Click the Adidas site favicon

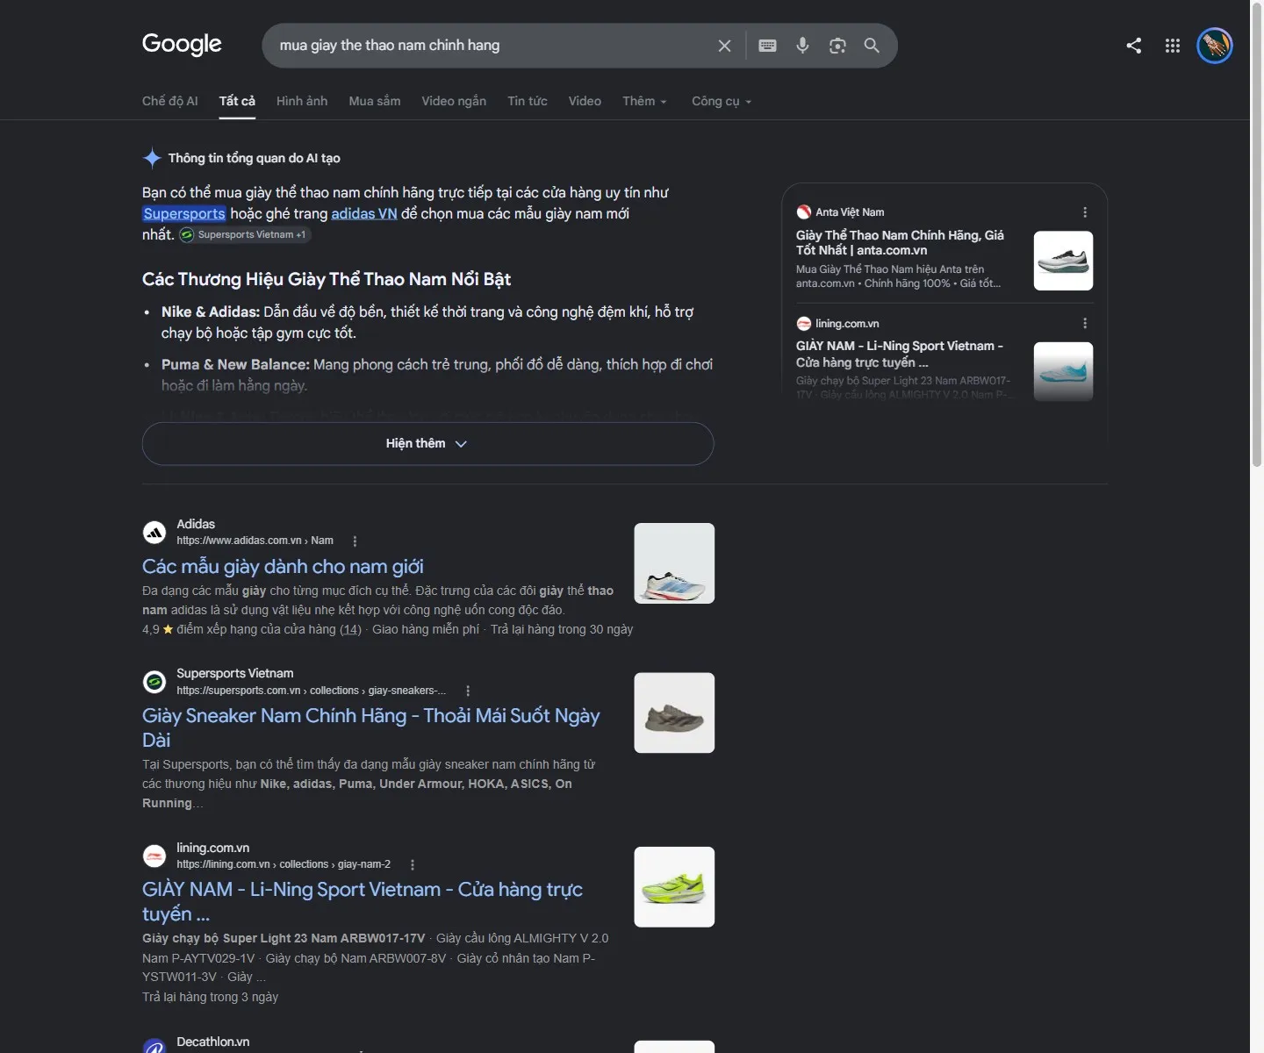tap(154, 532)
